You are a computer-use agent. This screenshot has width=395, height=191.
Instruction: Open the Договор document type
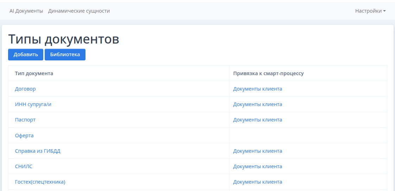[x=25, y=89]
